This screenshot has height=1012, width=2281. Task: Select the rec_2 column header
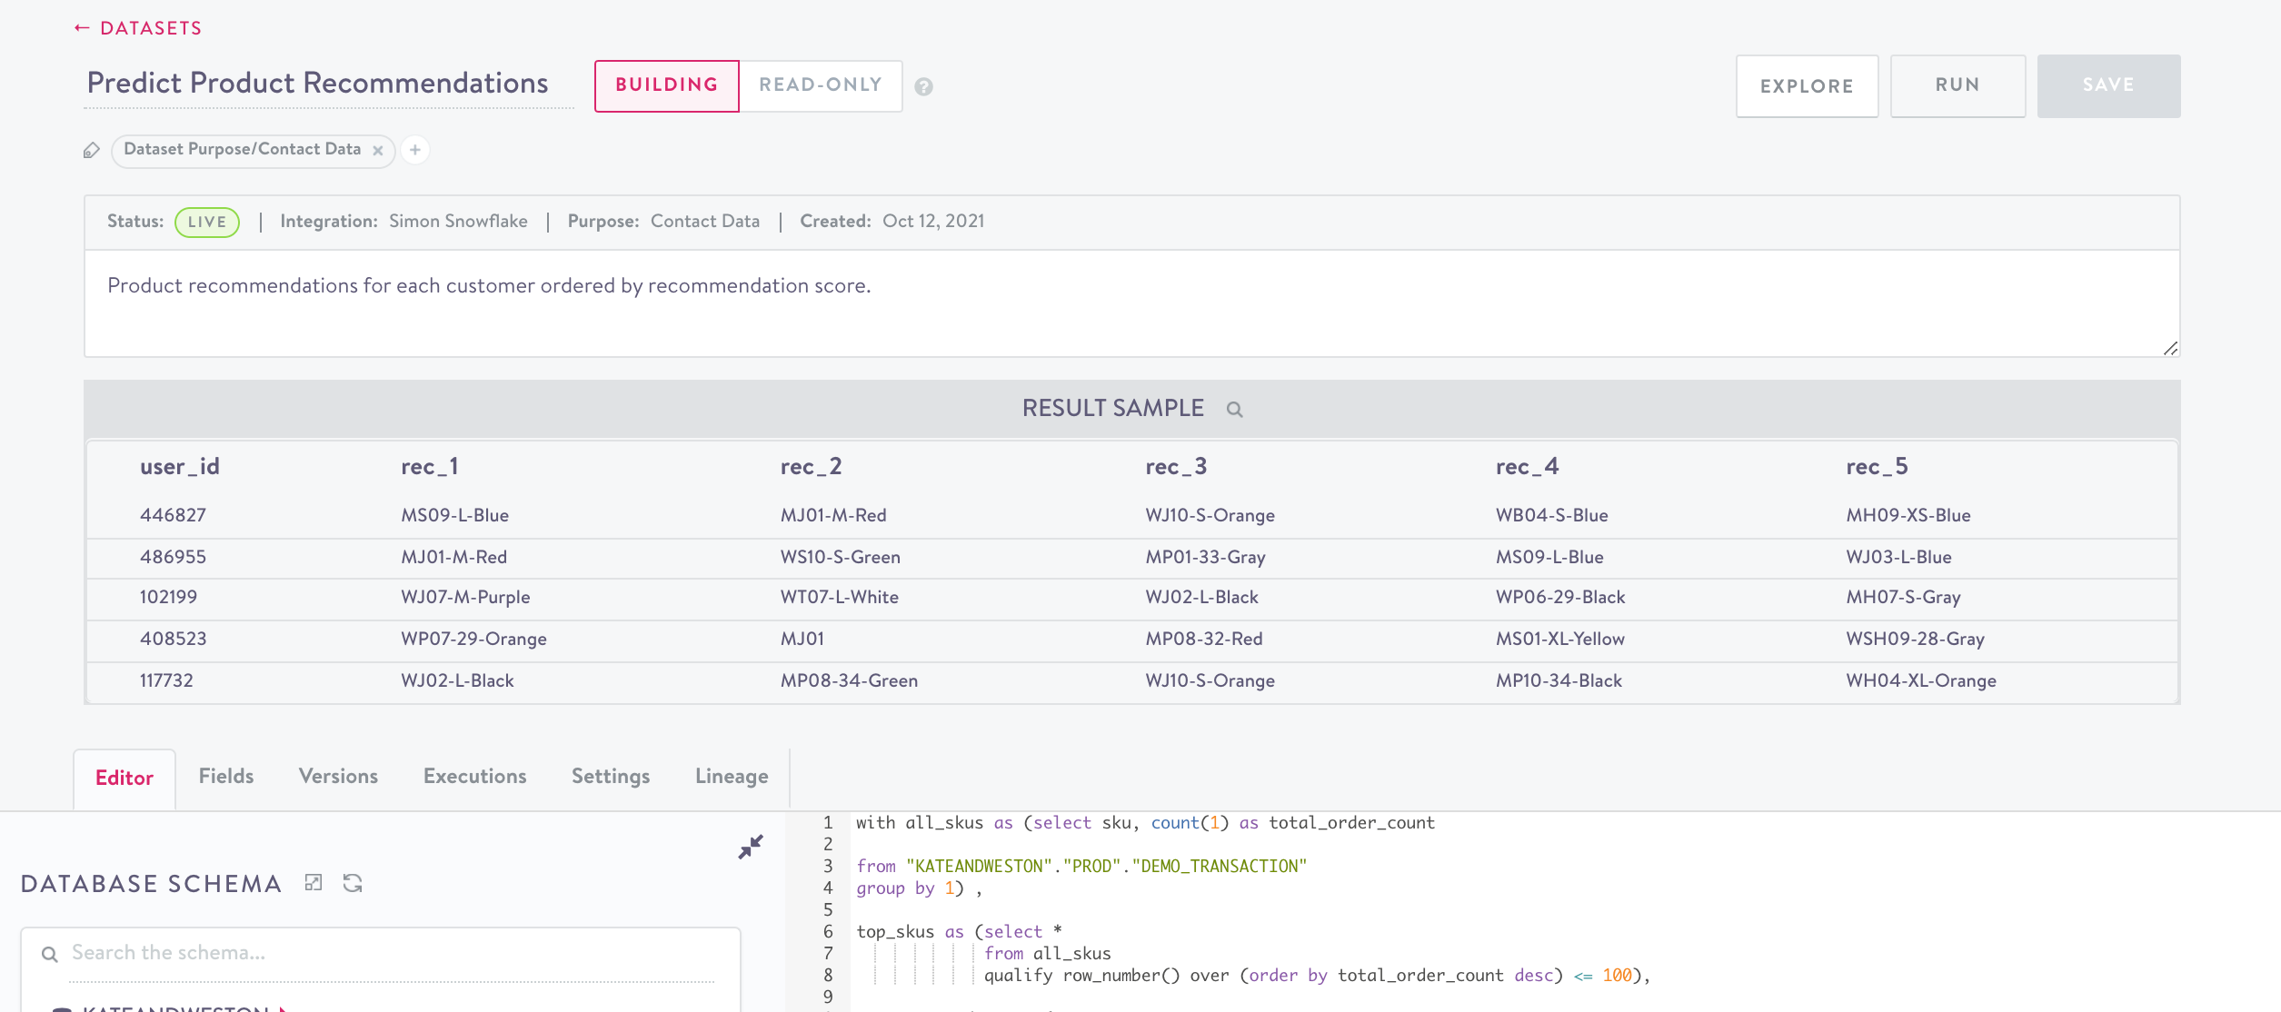811,467
